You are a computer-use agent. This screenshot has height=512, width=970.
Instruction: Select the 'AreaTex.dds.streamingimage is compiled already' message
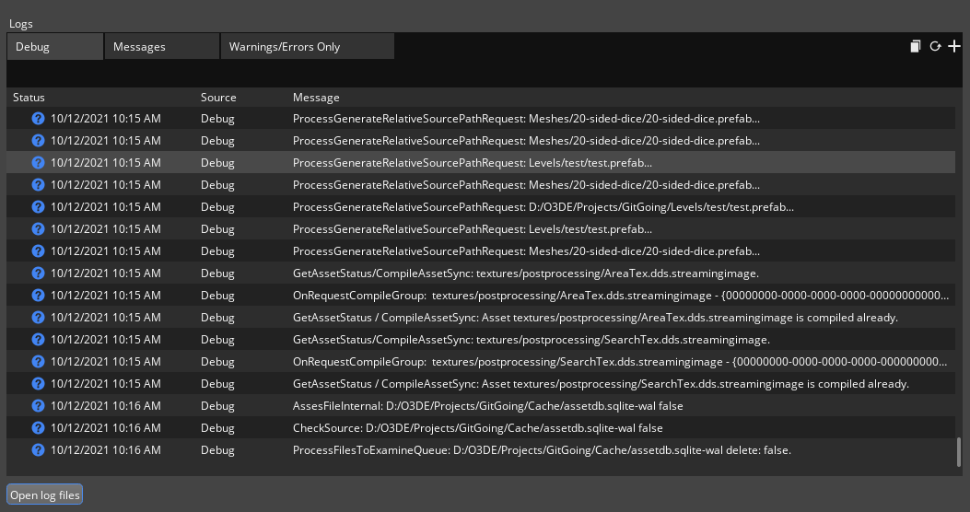click(594, 318)
